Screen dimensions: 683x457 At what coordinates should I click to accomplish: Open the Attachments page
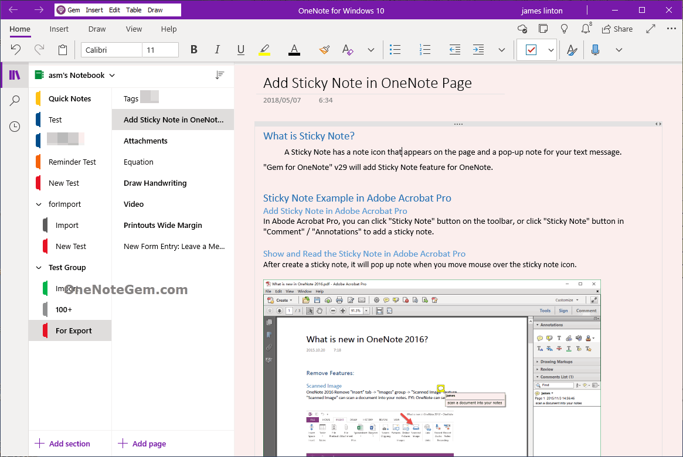[173, 141]
